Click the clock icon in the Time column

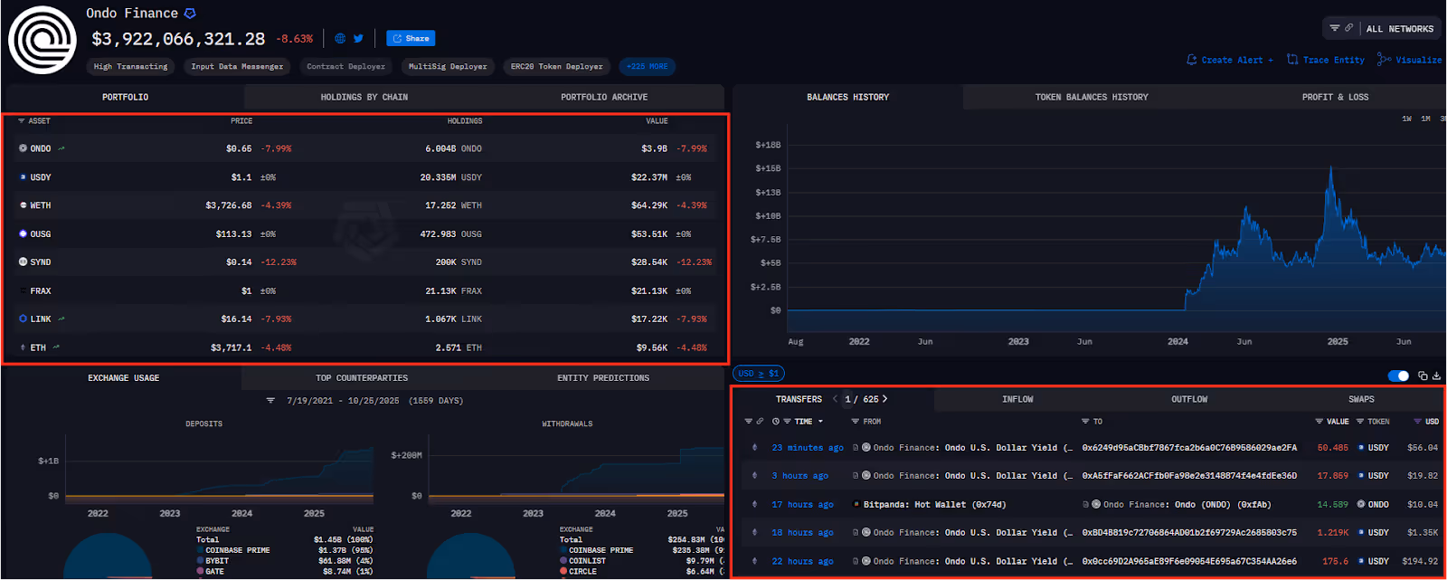[775, 422]
